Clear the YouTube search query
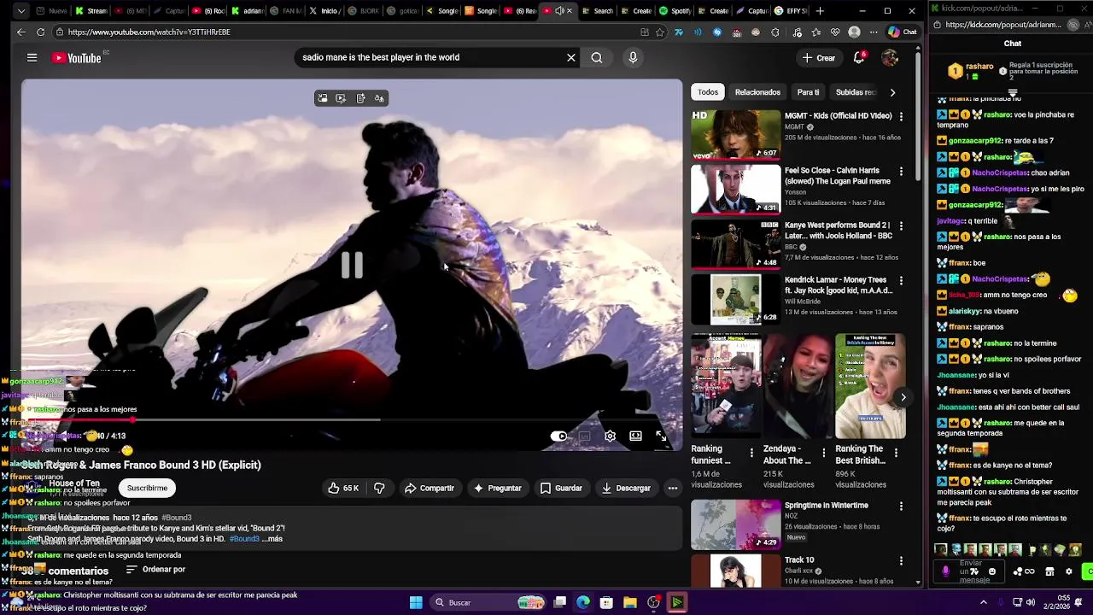Image resolution: width=1093 pixels, height=615 pixels. point(571,57)
